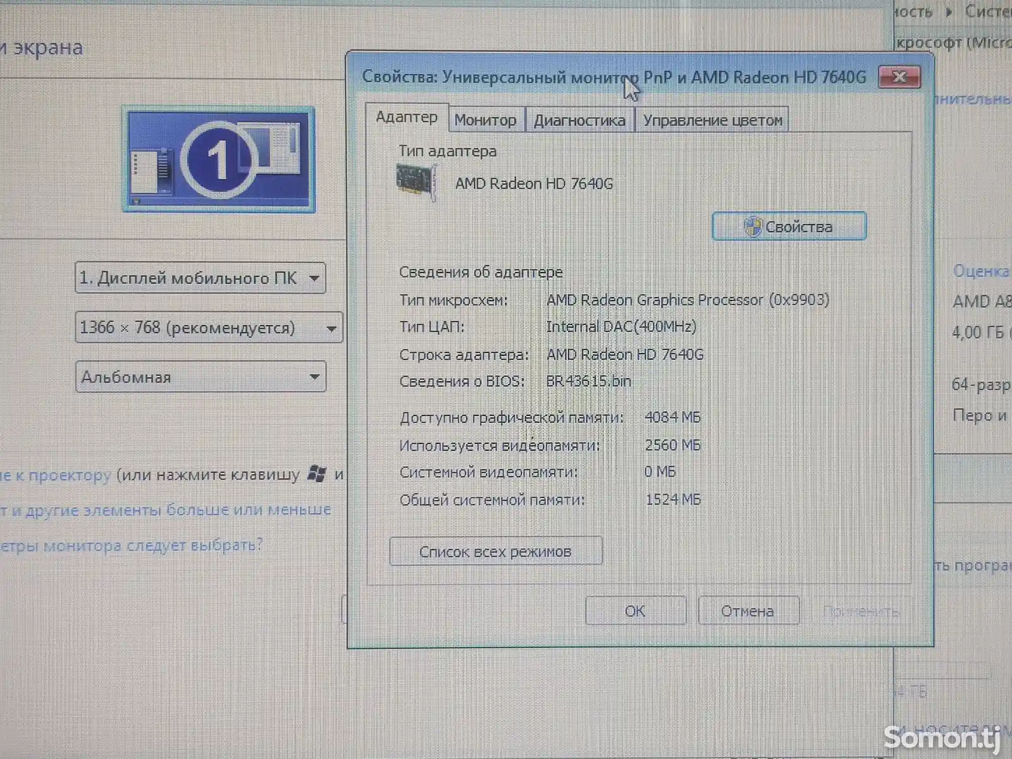Confirm the dialog with OK
Viewport: 1012px width, 759px height.
tap(635, 611)
